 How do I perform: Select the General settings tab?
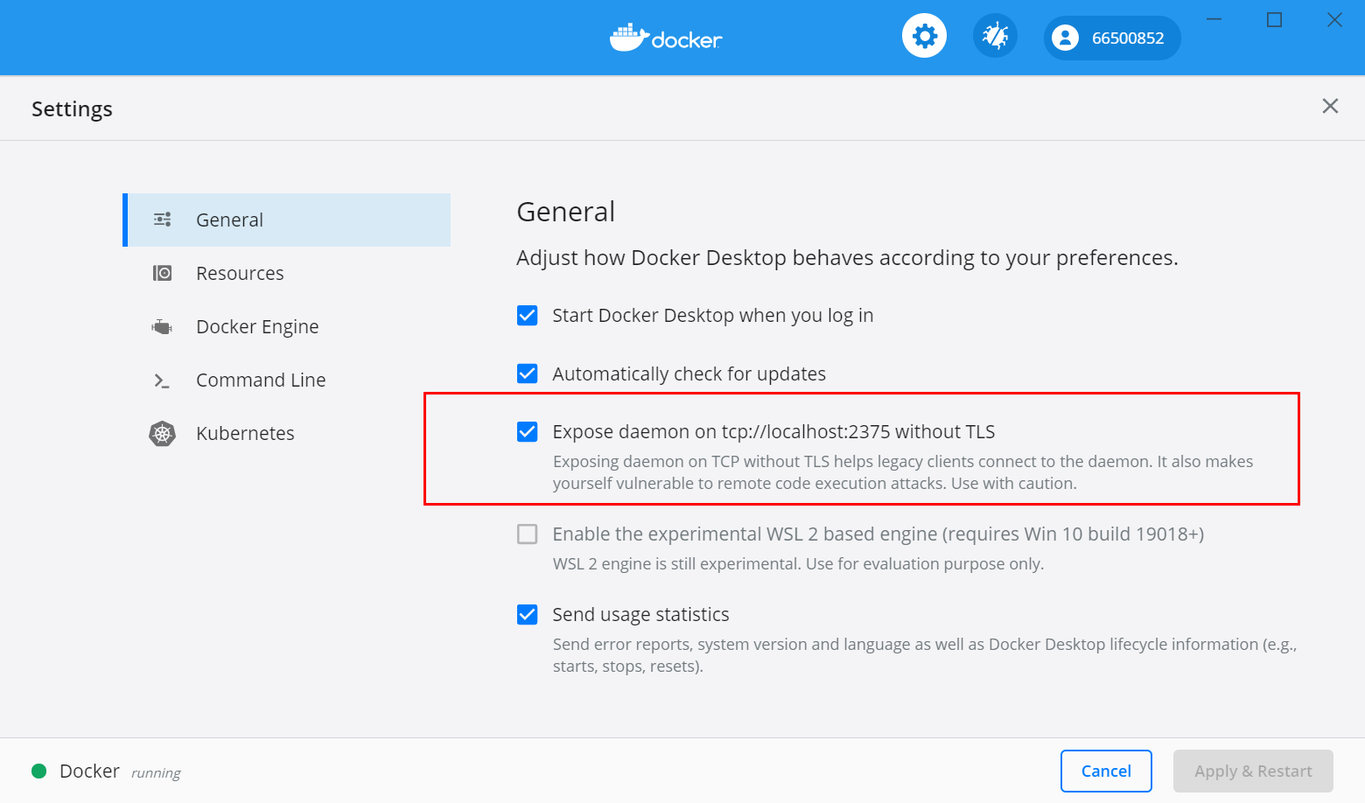[x=287, y=220]
